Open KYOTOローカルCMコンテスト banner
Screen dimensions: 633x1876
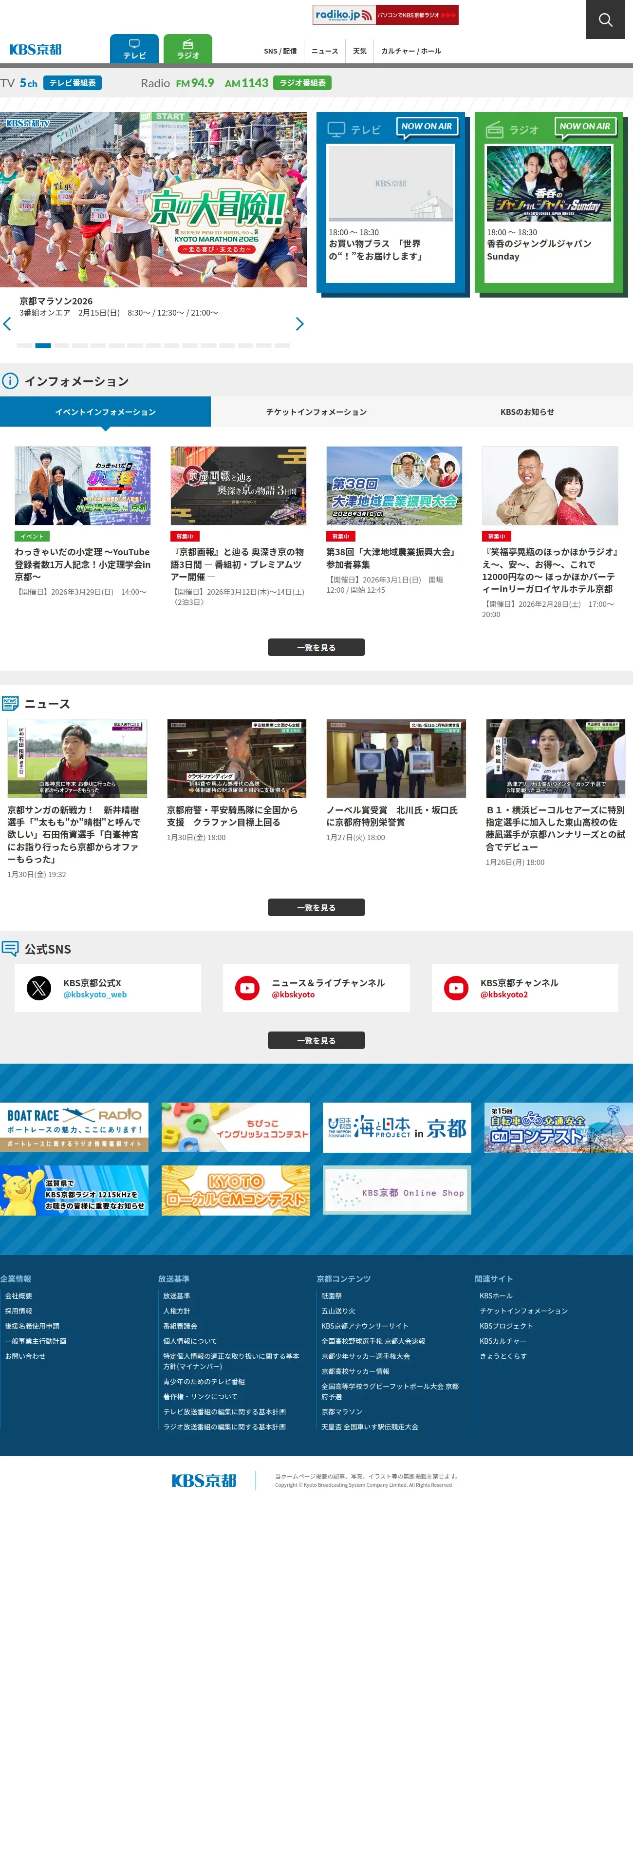point(236,1191)
